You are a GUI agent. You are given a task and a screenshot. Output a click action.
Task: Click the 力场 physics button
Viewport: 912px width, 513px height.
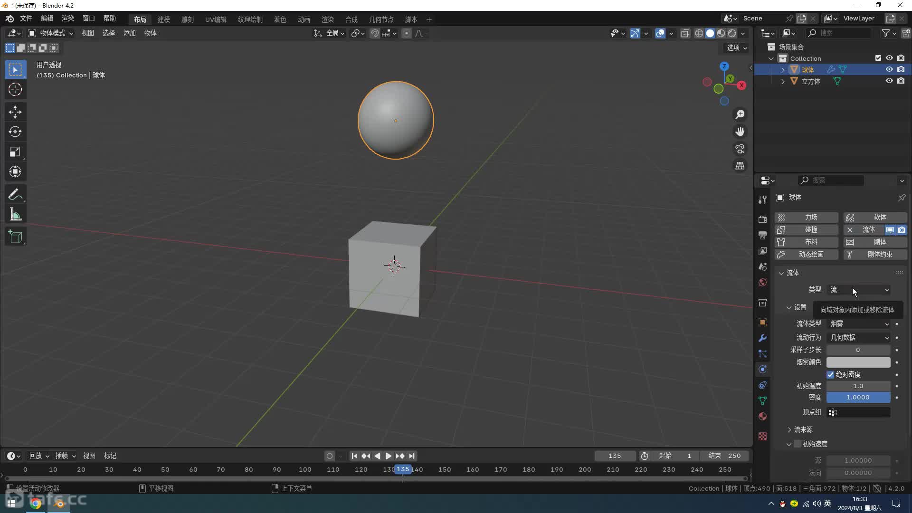(x=806, y=218)
